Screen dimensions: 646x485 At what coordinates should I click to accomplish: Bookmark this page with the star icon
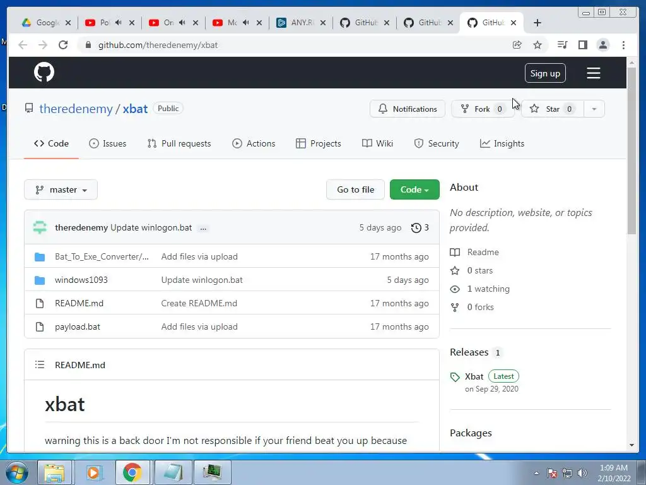coord(537,45)
